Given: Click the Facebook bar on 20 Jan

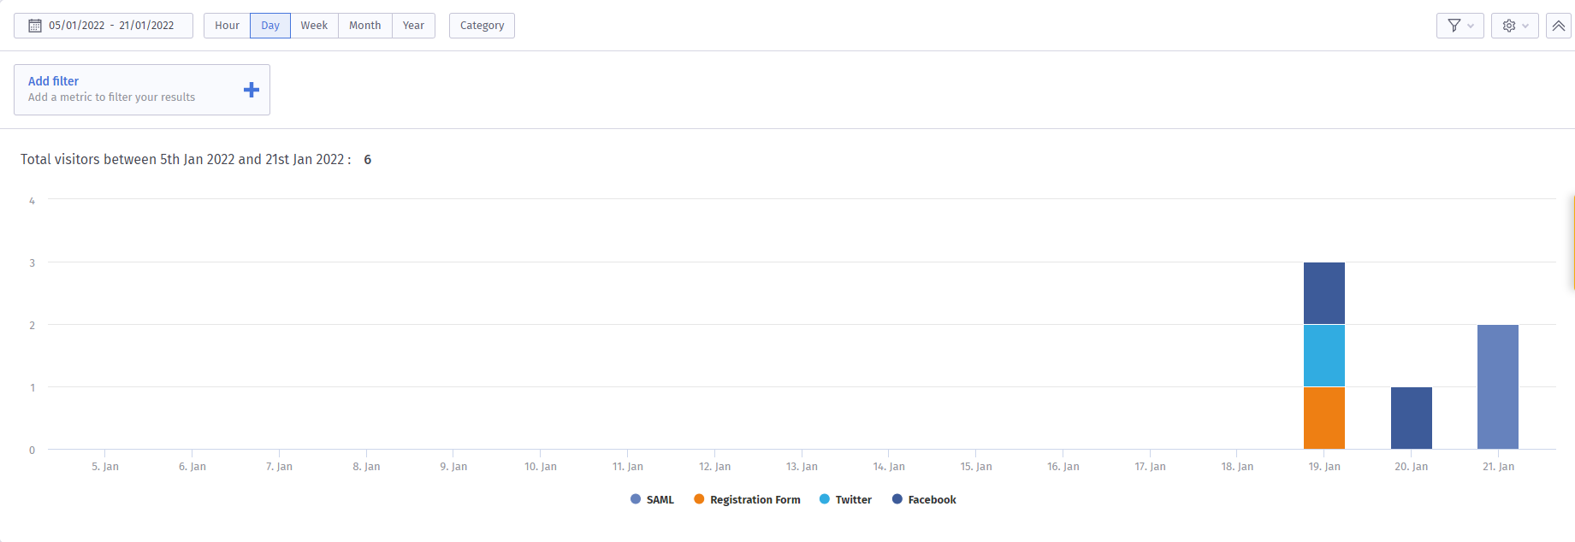Looking at the screenshot, I should pyautogui.click(x=1411, y=418).
